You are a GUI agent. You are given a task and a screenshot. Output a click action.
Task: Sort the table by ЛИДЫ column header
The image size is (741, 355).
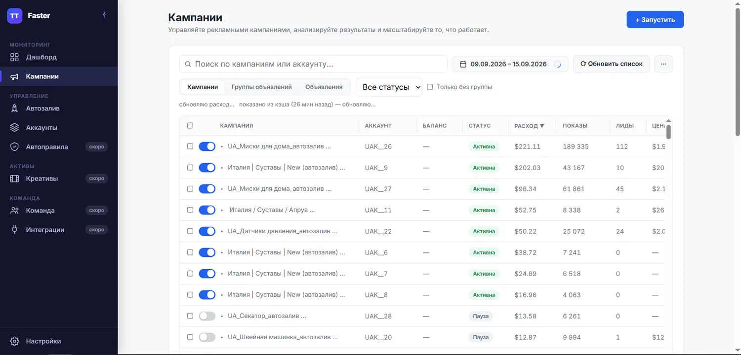625,126
